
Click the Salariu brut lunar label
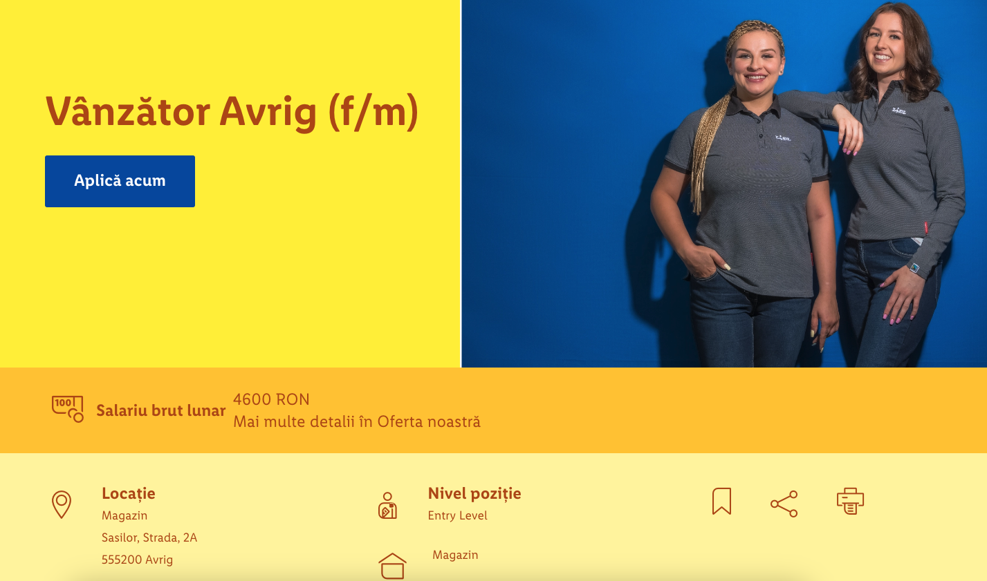click(160, 410)
